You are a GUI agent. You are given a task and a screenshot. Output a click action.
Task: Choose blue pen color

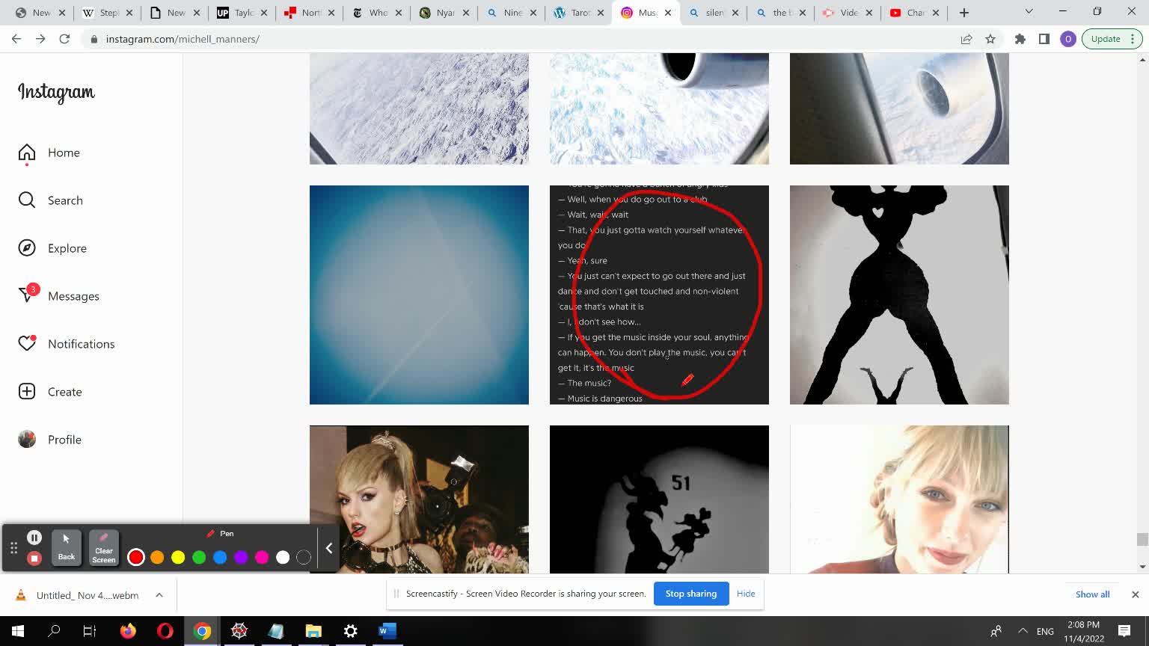point(220,557)
